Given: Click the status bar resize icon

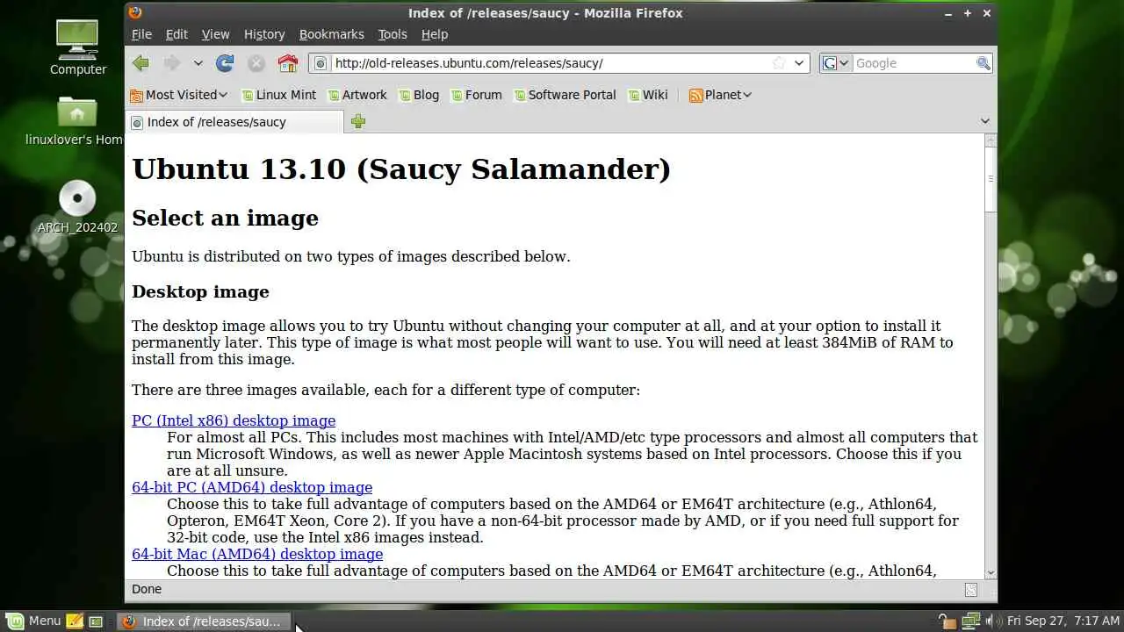Looking at the screenshot, I should [970, 590].
